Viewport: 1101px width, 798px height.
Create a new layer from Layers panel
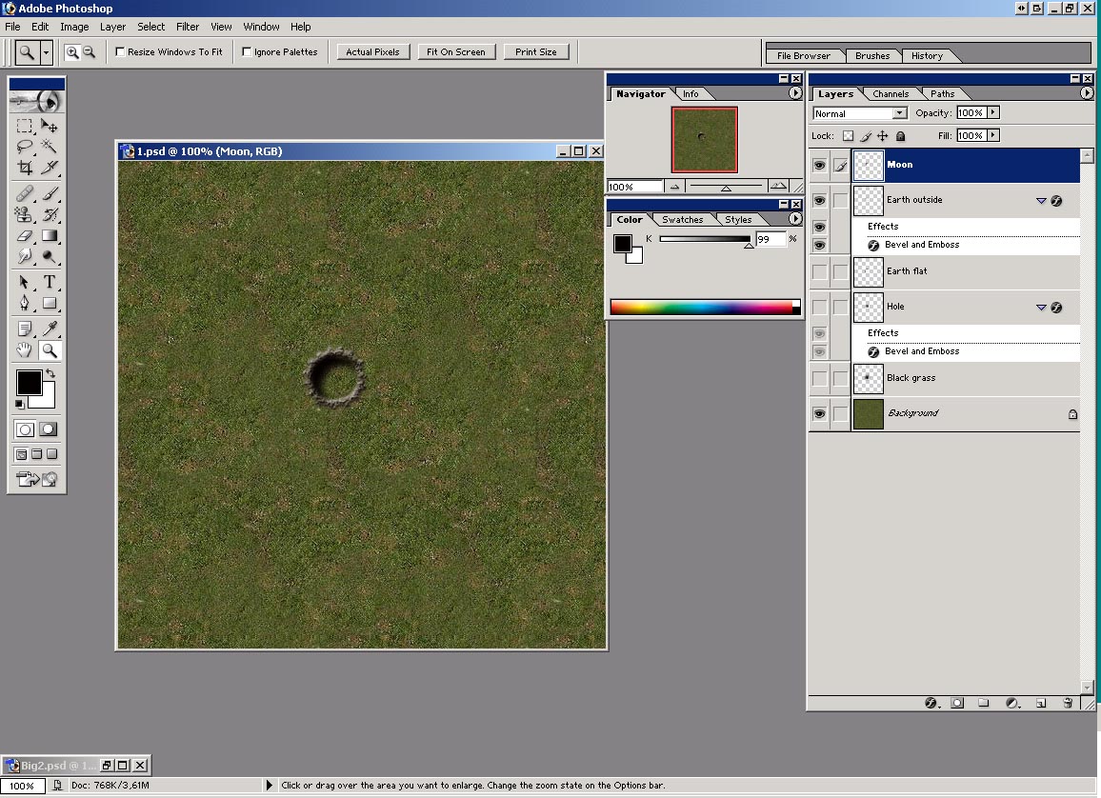pos(1041,703)
